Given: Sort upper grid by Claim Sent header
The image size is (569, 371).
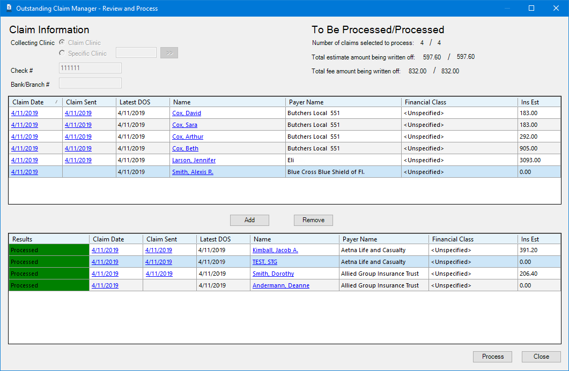Looking at the screenshot, I should click(x=89, y=102).
